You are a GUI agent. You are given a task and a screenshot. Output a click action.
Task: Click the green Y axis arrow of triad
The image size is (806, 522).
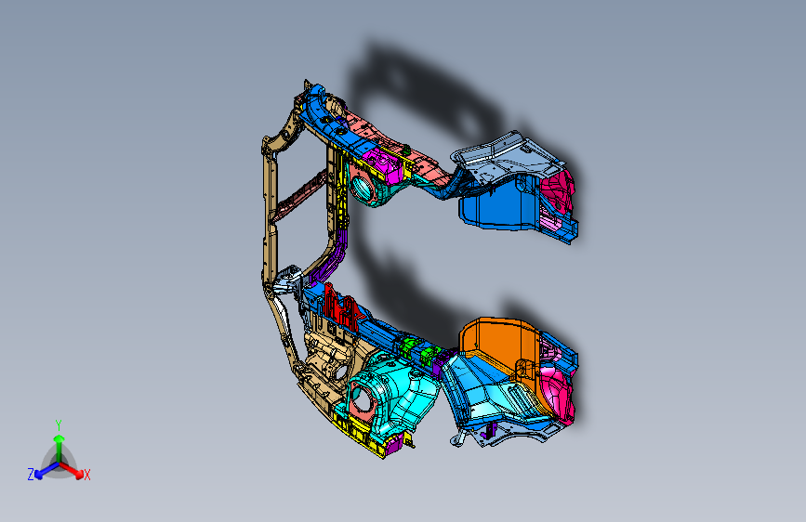(59, 447)
